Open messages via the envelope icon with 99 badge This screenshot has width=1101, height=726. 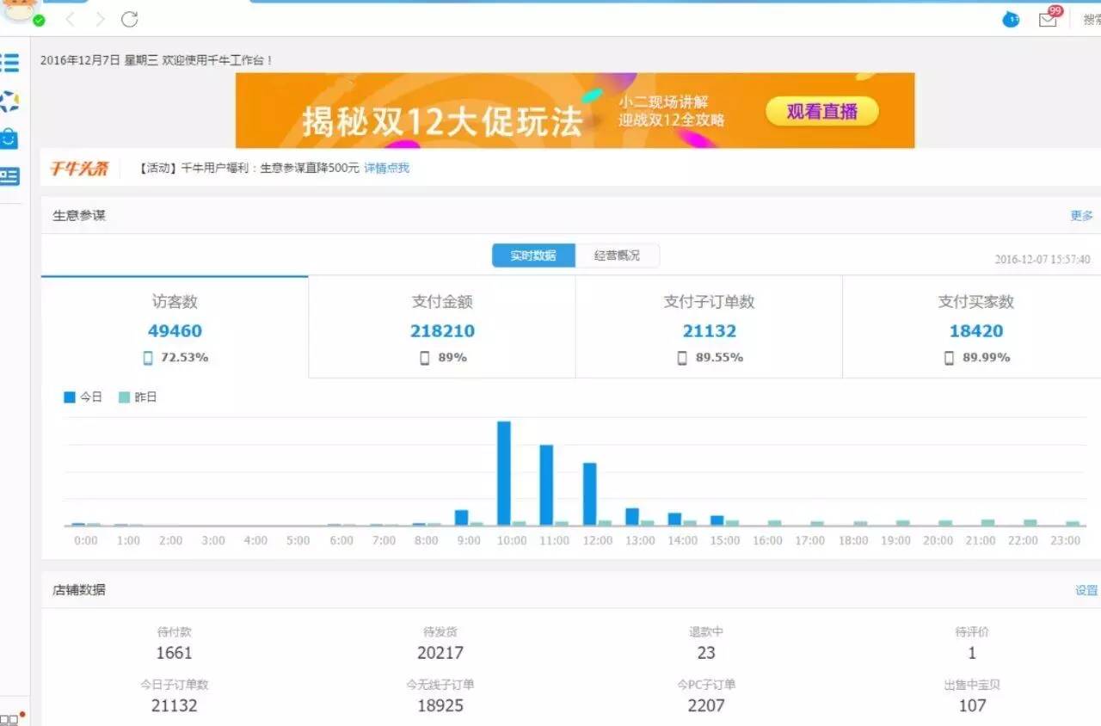pos(1048,19)
